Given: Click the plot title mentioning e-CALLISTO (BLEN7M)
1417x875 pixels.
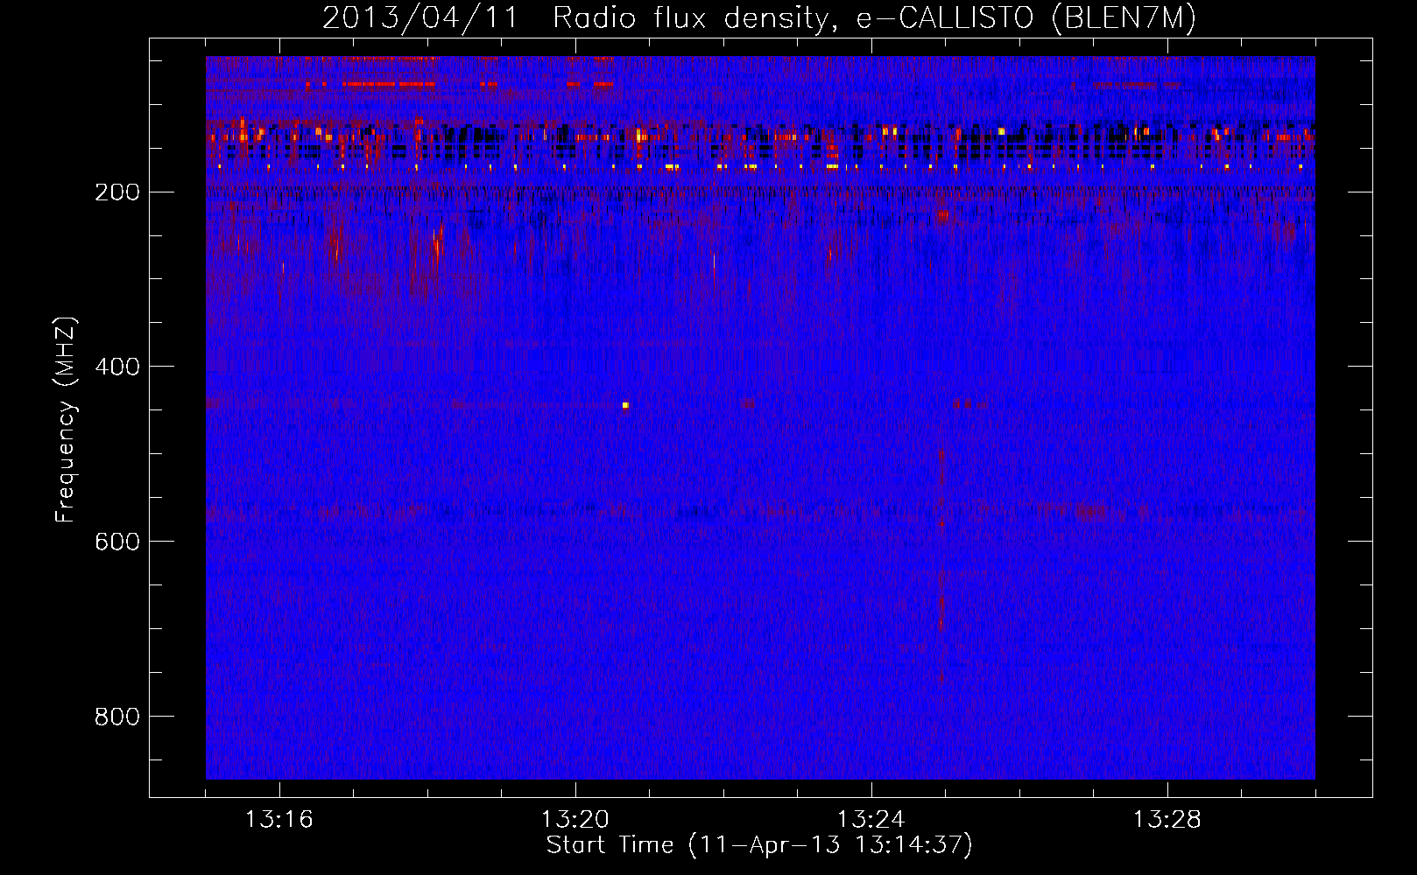Looking at the screenshot, I should click(758, 17).
